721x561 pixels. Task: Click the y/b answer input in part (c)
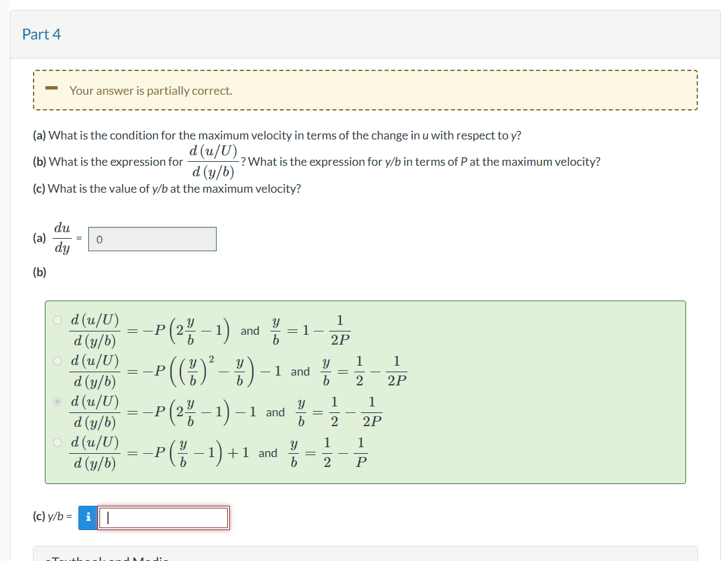[x=164, y=518]
